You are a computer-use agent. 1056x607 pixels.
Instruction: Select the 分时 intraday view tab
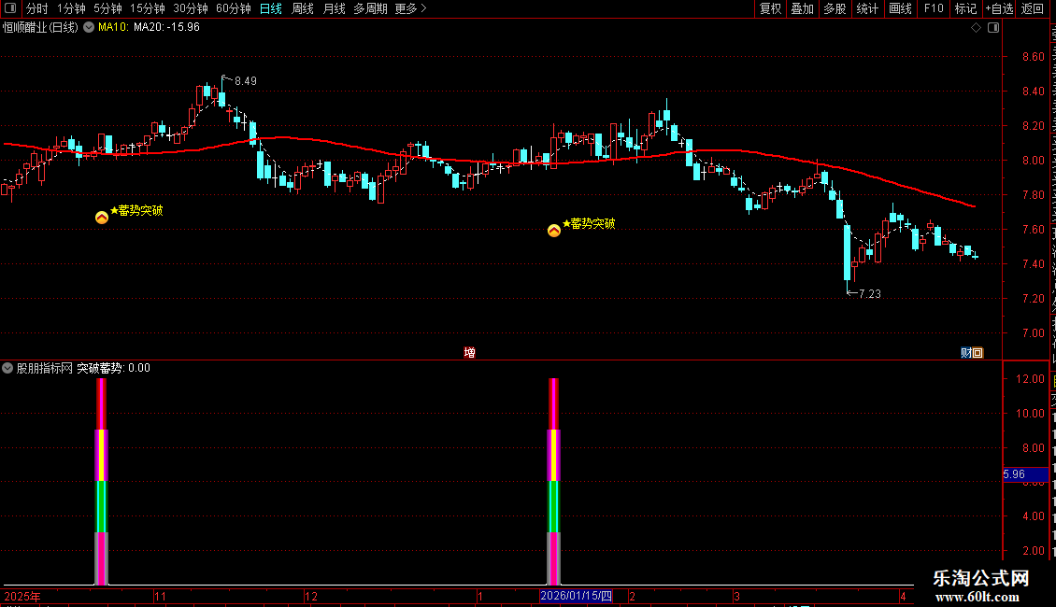pyautogui.click(x=37, y=8)
